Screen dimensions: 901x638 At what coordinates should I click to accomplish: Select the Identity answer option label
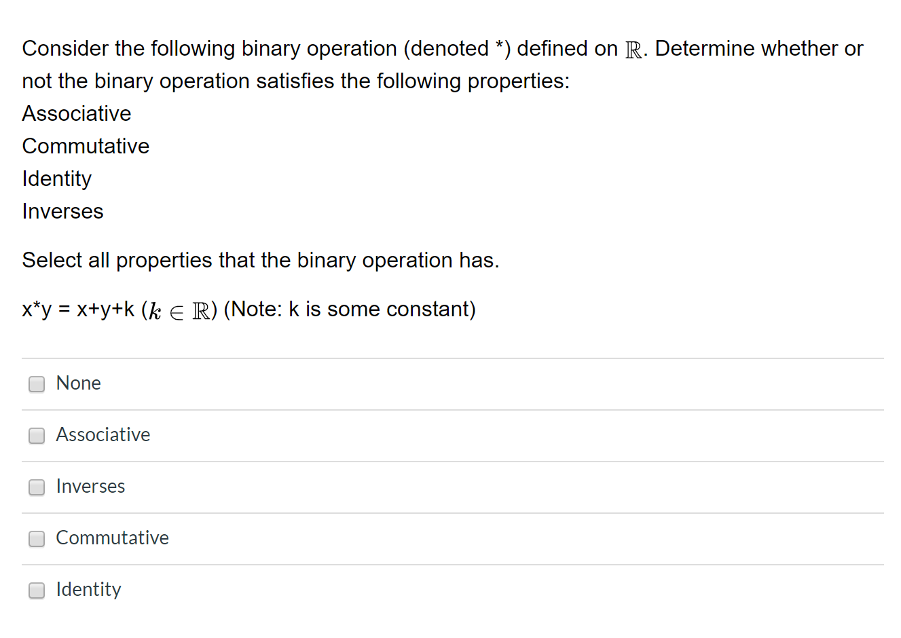click(x=88, y=589)
